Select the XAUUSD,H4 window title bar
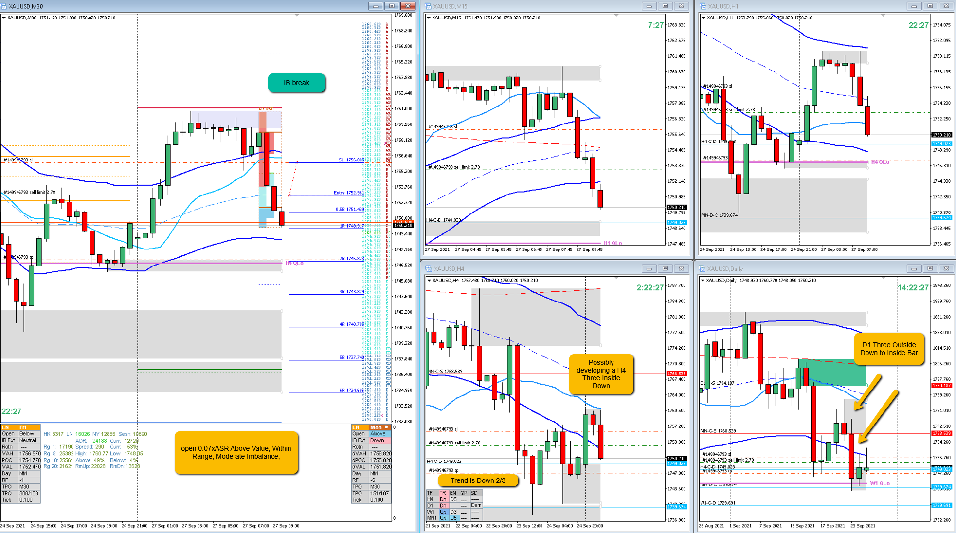 535,268
